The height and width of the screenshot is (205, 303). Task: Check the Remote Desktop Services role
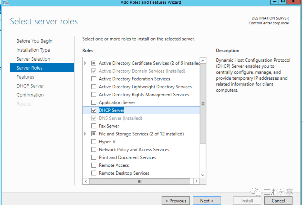pos(94,173)
